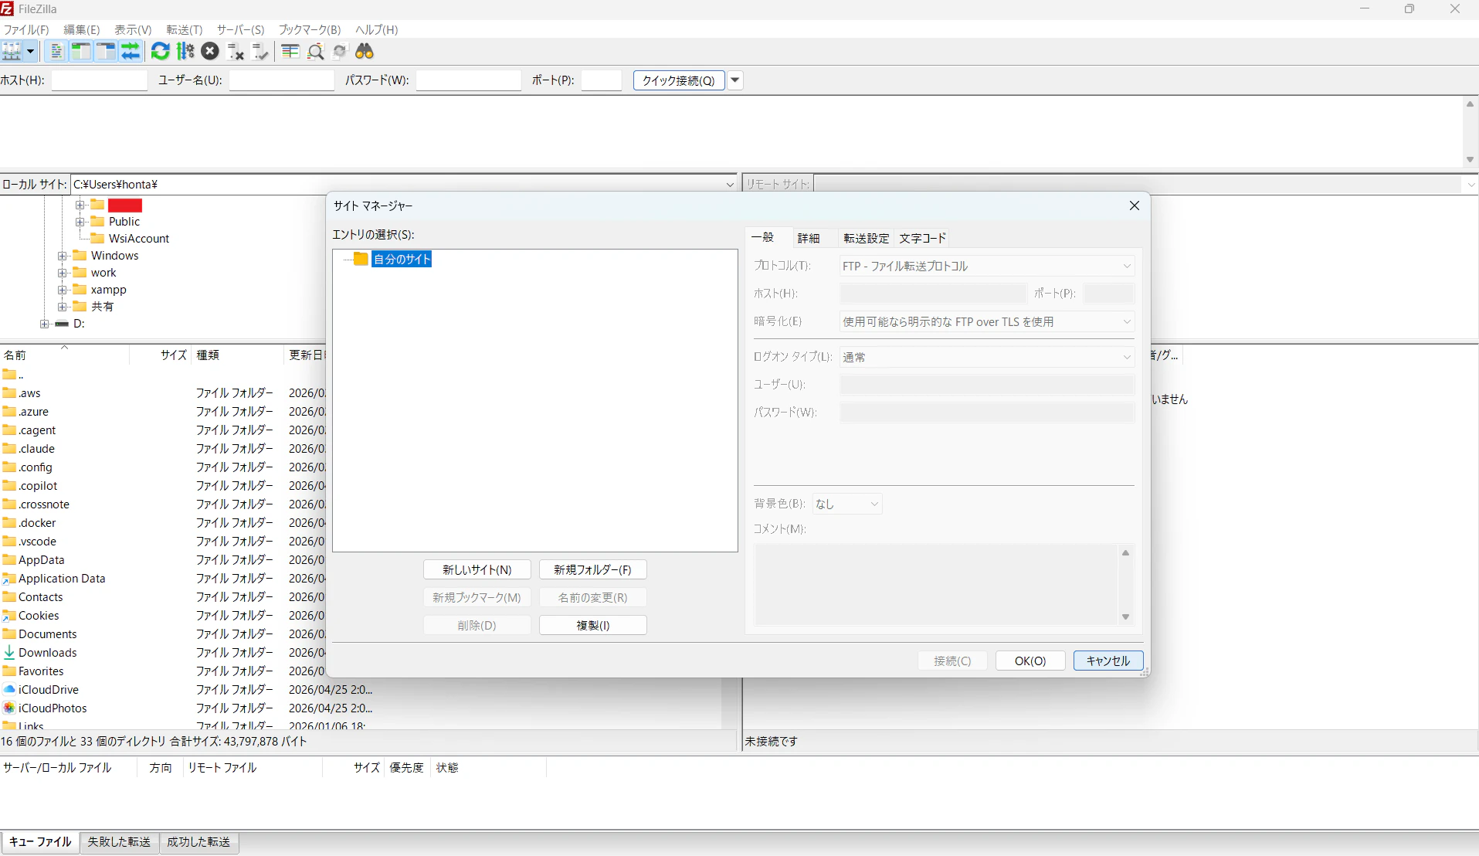This screenshot has height=856, width=1479.
Task: Focus the quick connect ポート(P) field
Action: (602, 80)
